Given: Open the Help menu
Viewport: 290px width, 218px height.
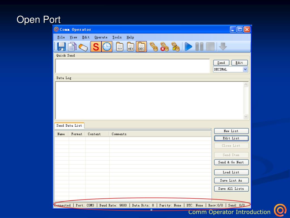Looking at the screenshot, I should tap(130, 37).
